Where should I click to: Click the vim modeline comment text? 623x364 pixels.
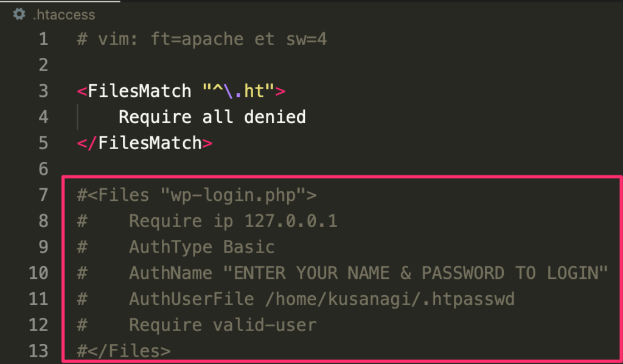[202, 39]
